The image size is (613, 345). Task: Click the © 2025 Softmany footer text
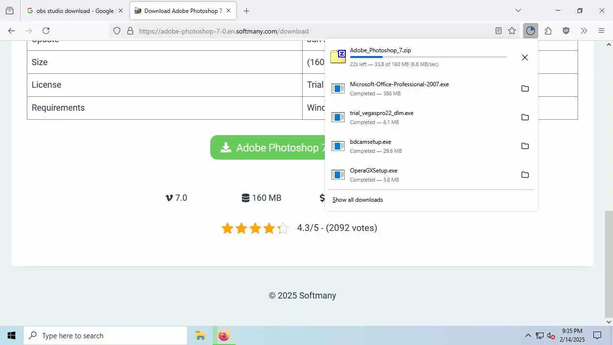pyautogui.click(x=302, y=296)
